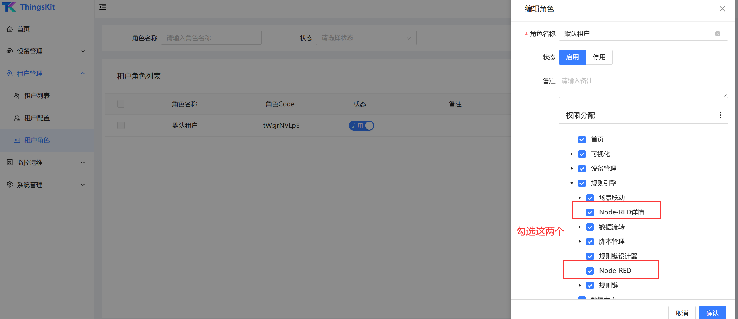Uncheck the Node-RED详情 permission checkbox
738x319 pixels.
(x=590, y=212)
